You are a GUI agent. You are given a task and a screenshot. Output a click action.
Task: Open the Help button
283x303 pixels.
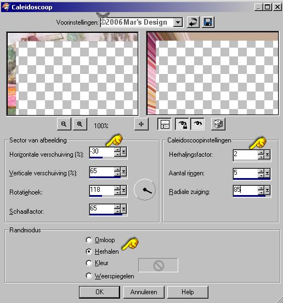coord(188,292)
